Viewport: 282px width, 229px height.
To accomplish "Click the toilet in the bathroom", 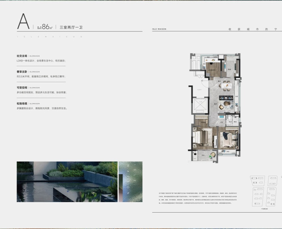I will pyautogui.click(x=229, y=118).
